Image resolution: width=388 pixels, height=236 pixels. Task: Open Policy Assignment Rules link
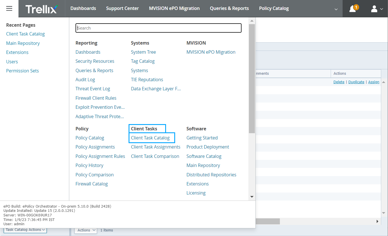(x=100, y=156)
